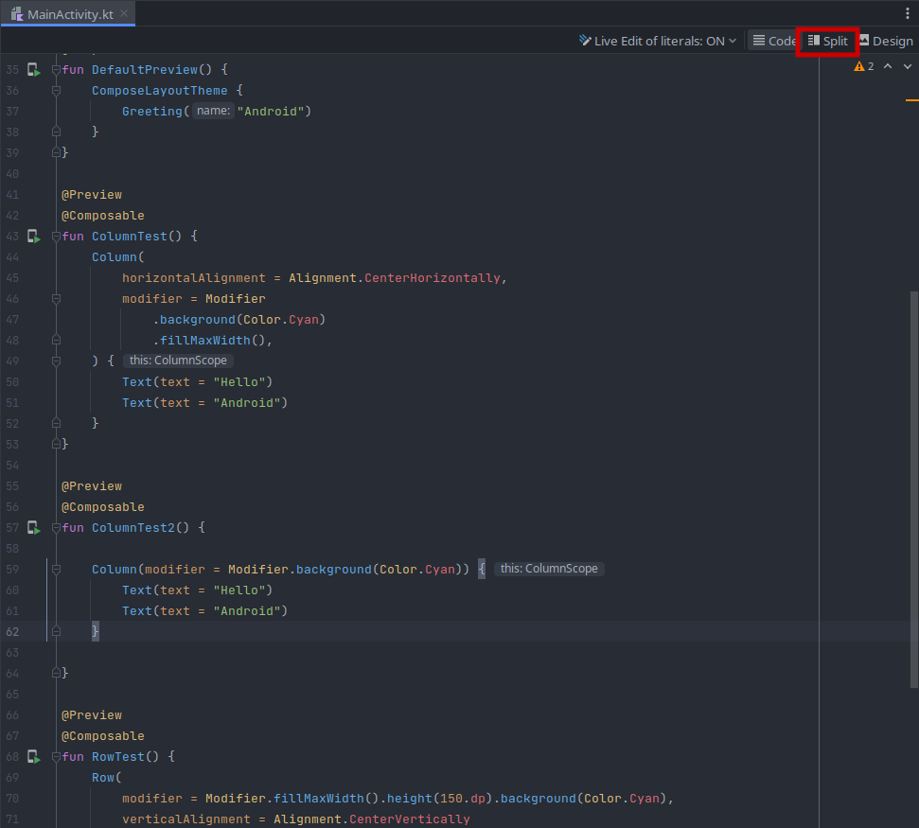Switch to Design view
919x828 pixels.
click(886, 41)
